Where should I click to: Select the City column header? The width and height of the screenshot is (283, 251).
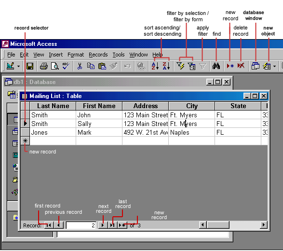(x=192, y=106)
